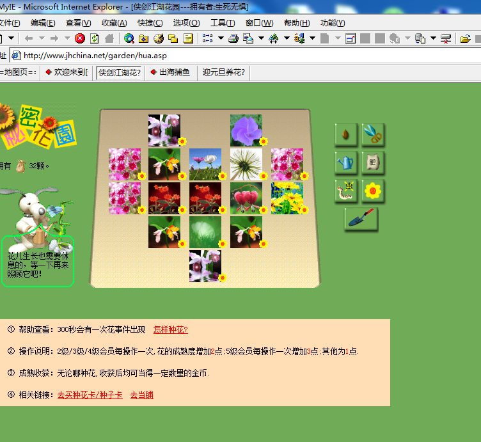Image resolution: width=481 pixels, height=442 pixels.
Task: Follow the 去买种花卡/种子卡 link
Action: [90, 395]
